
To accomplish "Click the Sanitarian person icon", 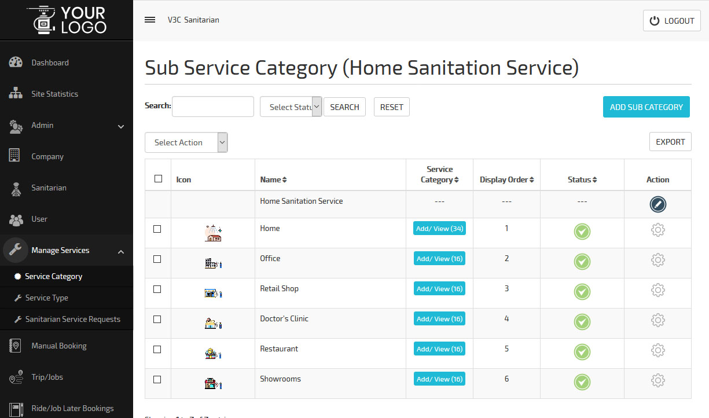I will click(x=16, y=188).
